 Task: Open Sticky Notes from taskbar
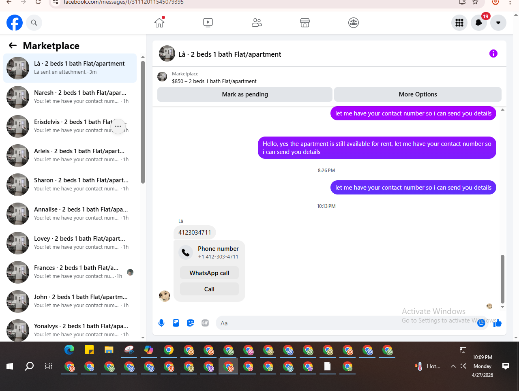pos(89,350)
